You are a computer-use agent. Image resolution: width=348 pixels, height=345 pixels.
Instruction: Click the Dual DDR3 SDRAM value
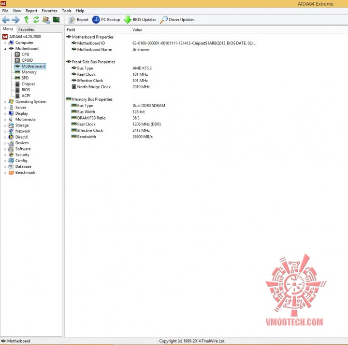(x=149, y=106)
